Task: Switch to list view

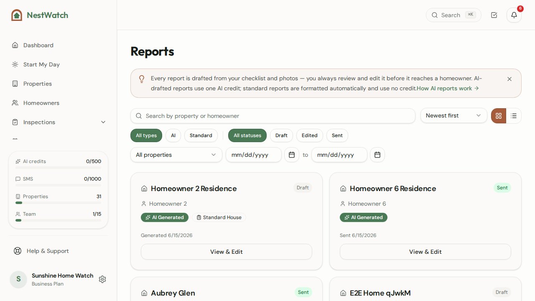Action: (x=514, y=116)
